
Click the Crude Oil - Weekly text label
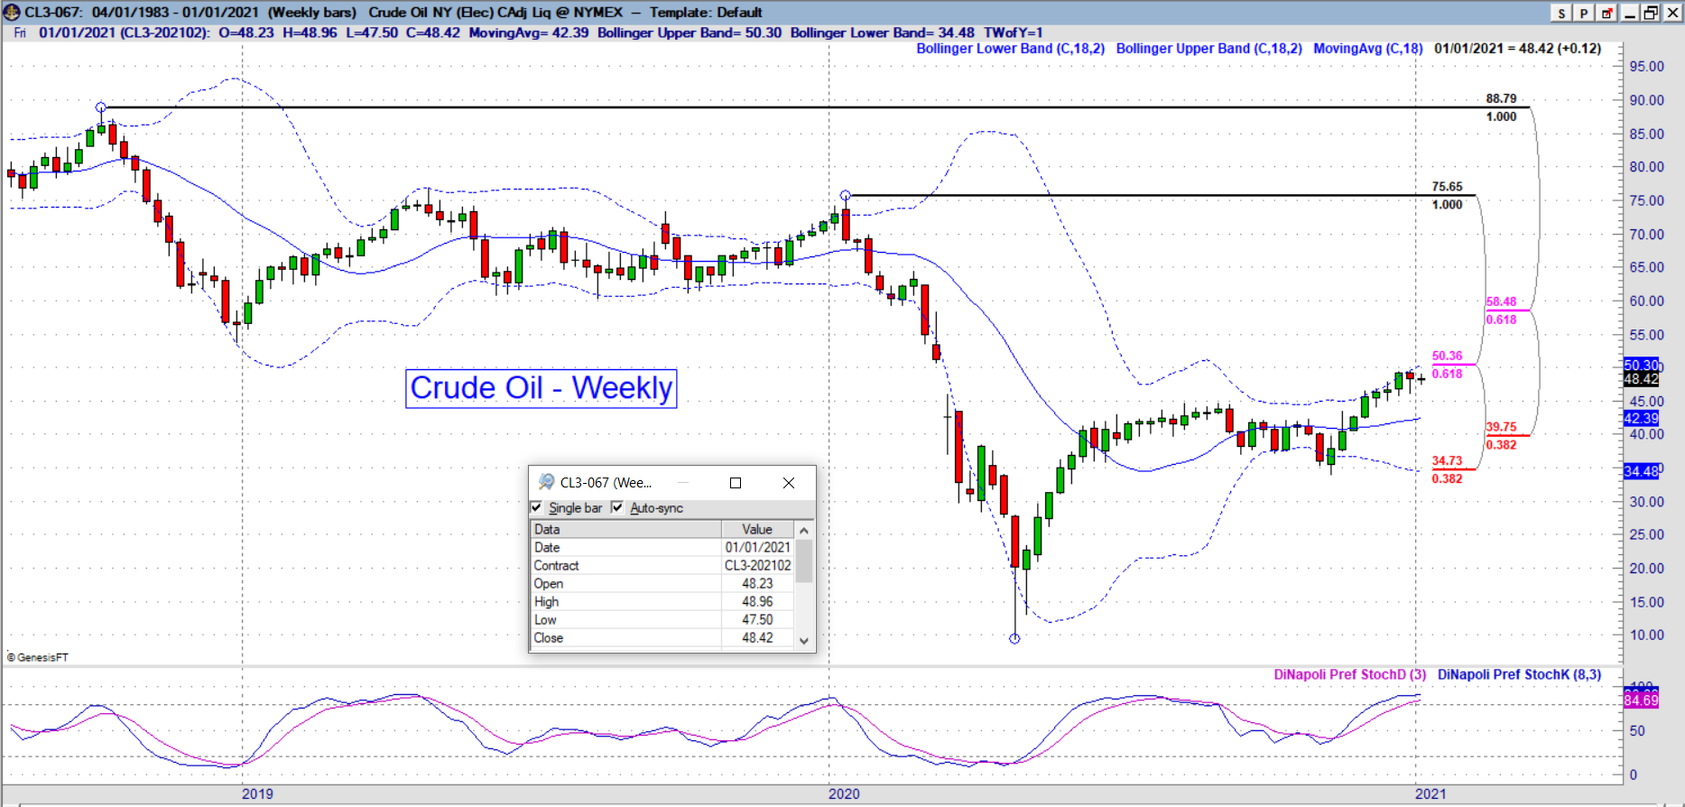(x=541, y=388)
